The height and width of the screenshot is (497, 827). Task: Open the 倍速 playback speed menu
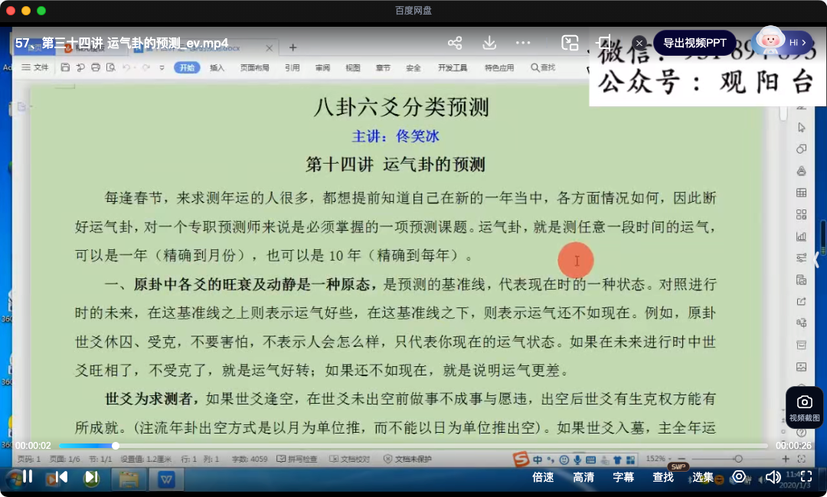pyautogui.click(x=543, y=477)
